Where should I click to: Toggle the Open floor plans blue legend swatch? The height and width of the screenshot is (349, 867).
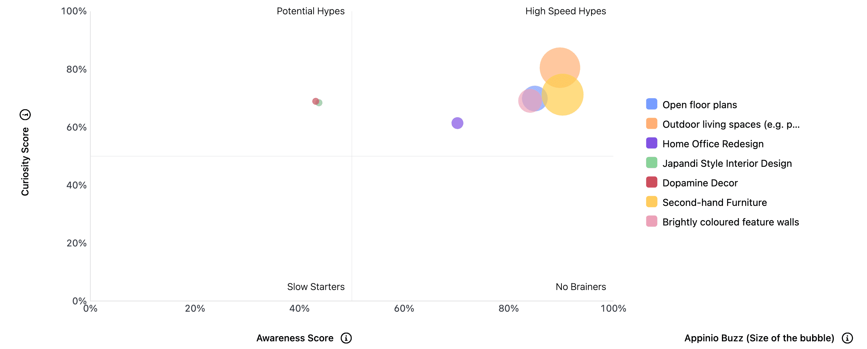tap(652, 104)
